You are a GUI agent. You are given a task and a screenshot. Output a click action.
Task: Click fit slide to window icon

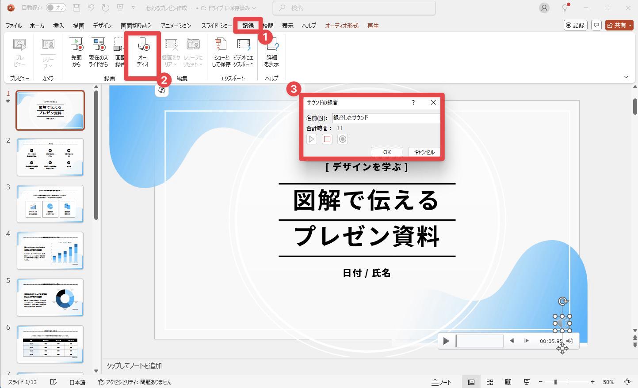[x=627, y=382]
